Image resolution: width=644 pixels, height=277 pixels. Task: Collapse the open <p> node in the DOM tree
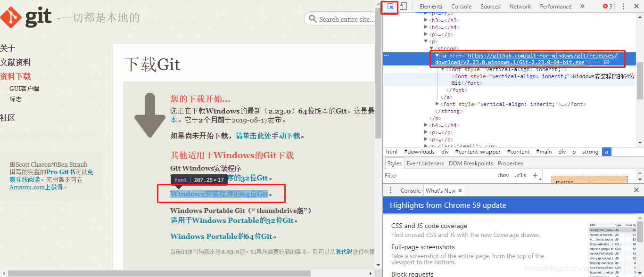[426, 41]
